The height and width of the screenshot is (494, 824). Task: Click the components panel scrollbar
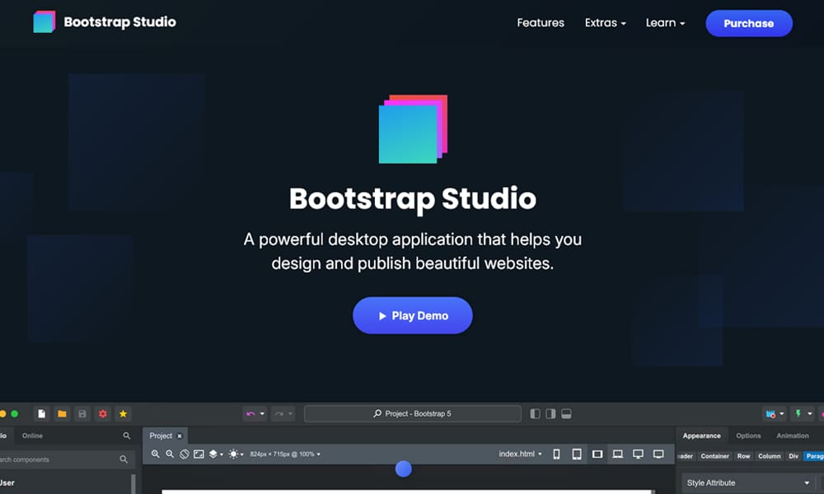(x=133, y=483)
